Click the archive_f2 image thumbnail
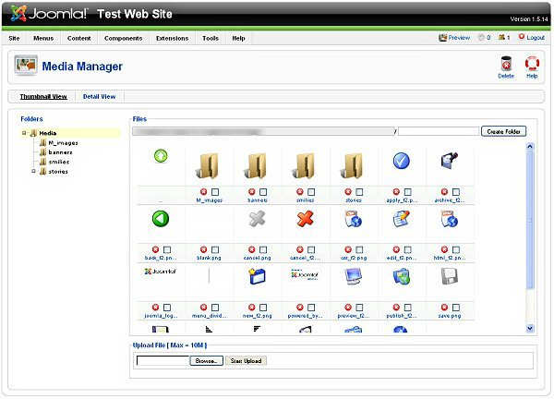Viewport: 554px width, 399px height. point(450,161)
